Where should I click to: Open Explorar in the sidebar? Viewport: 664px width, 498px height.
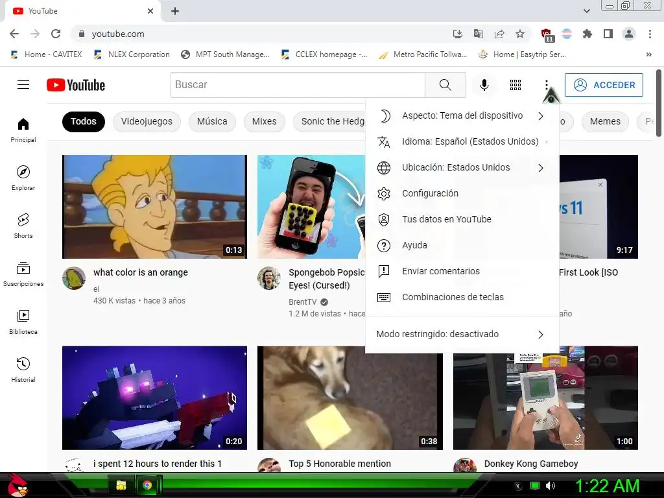[x=23, y=178]
